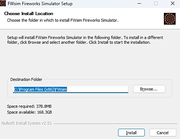The height and width of the screenshot is (139, 180).
Task: Click the 'Choose the folder in which to install' subtitle
Action: 63,20
